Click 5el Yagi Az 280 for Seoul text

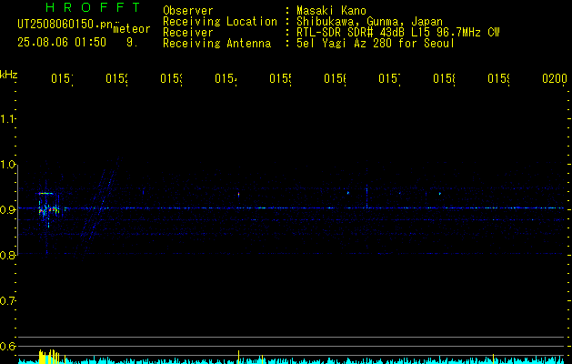376,44
